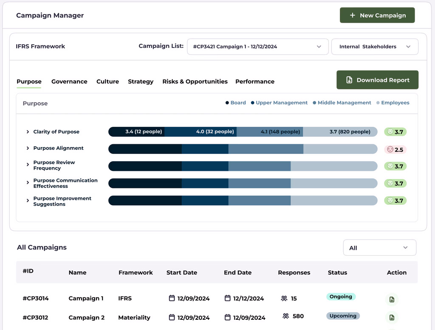
Task: Switch to the Governance tab
Action: (x=69, y=81)
